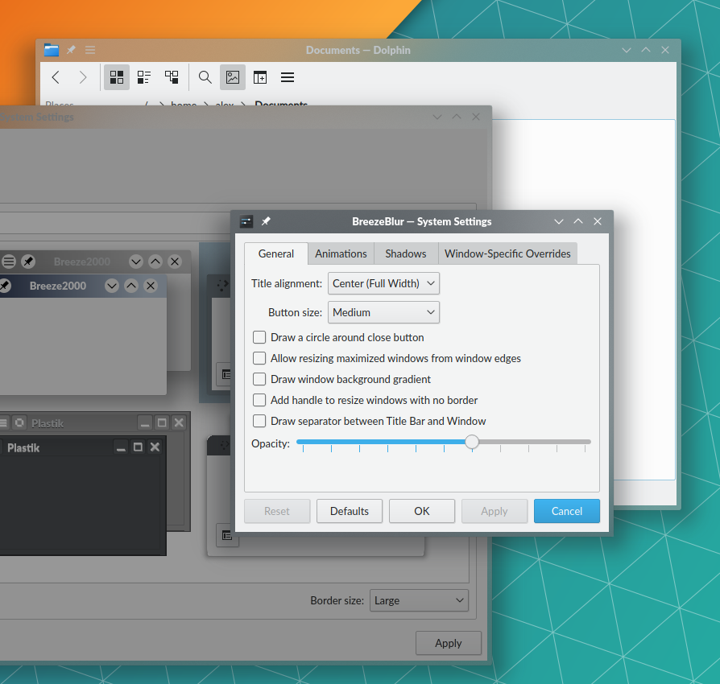This screenshot has height=684, width=720.
Task: Confirm dialog with OK button
Action: point(422,511)
